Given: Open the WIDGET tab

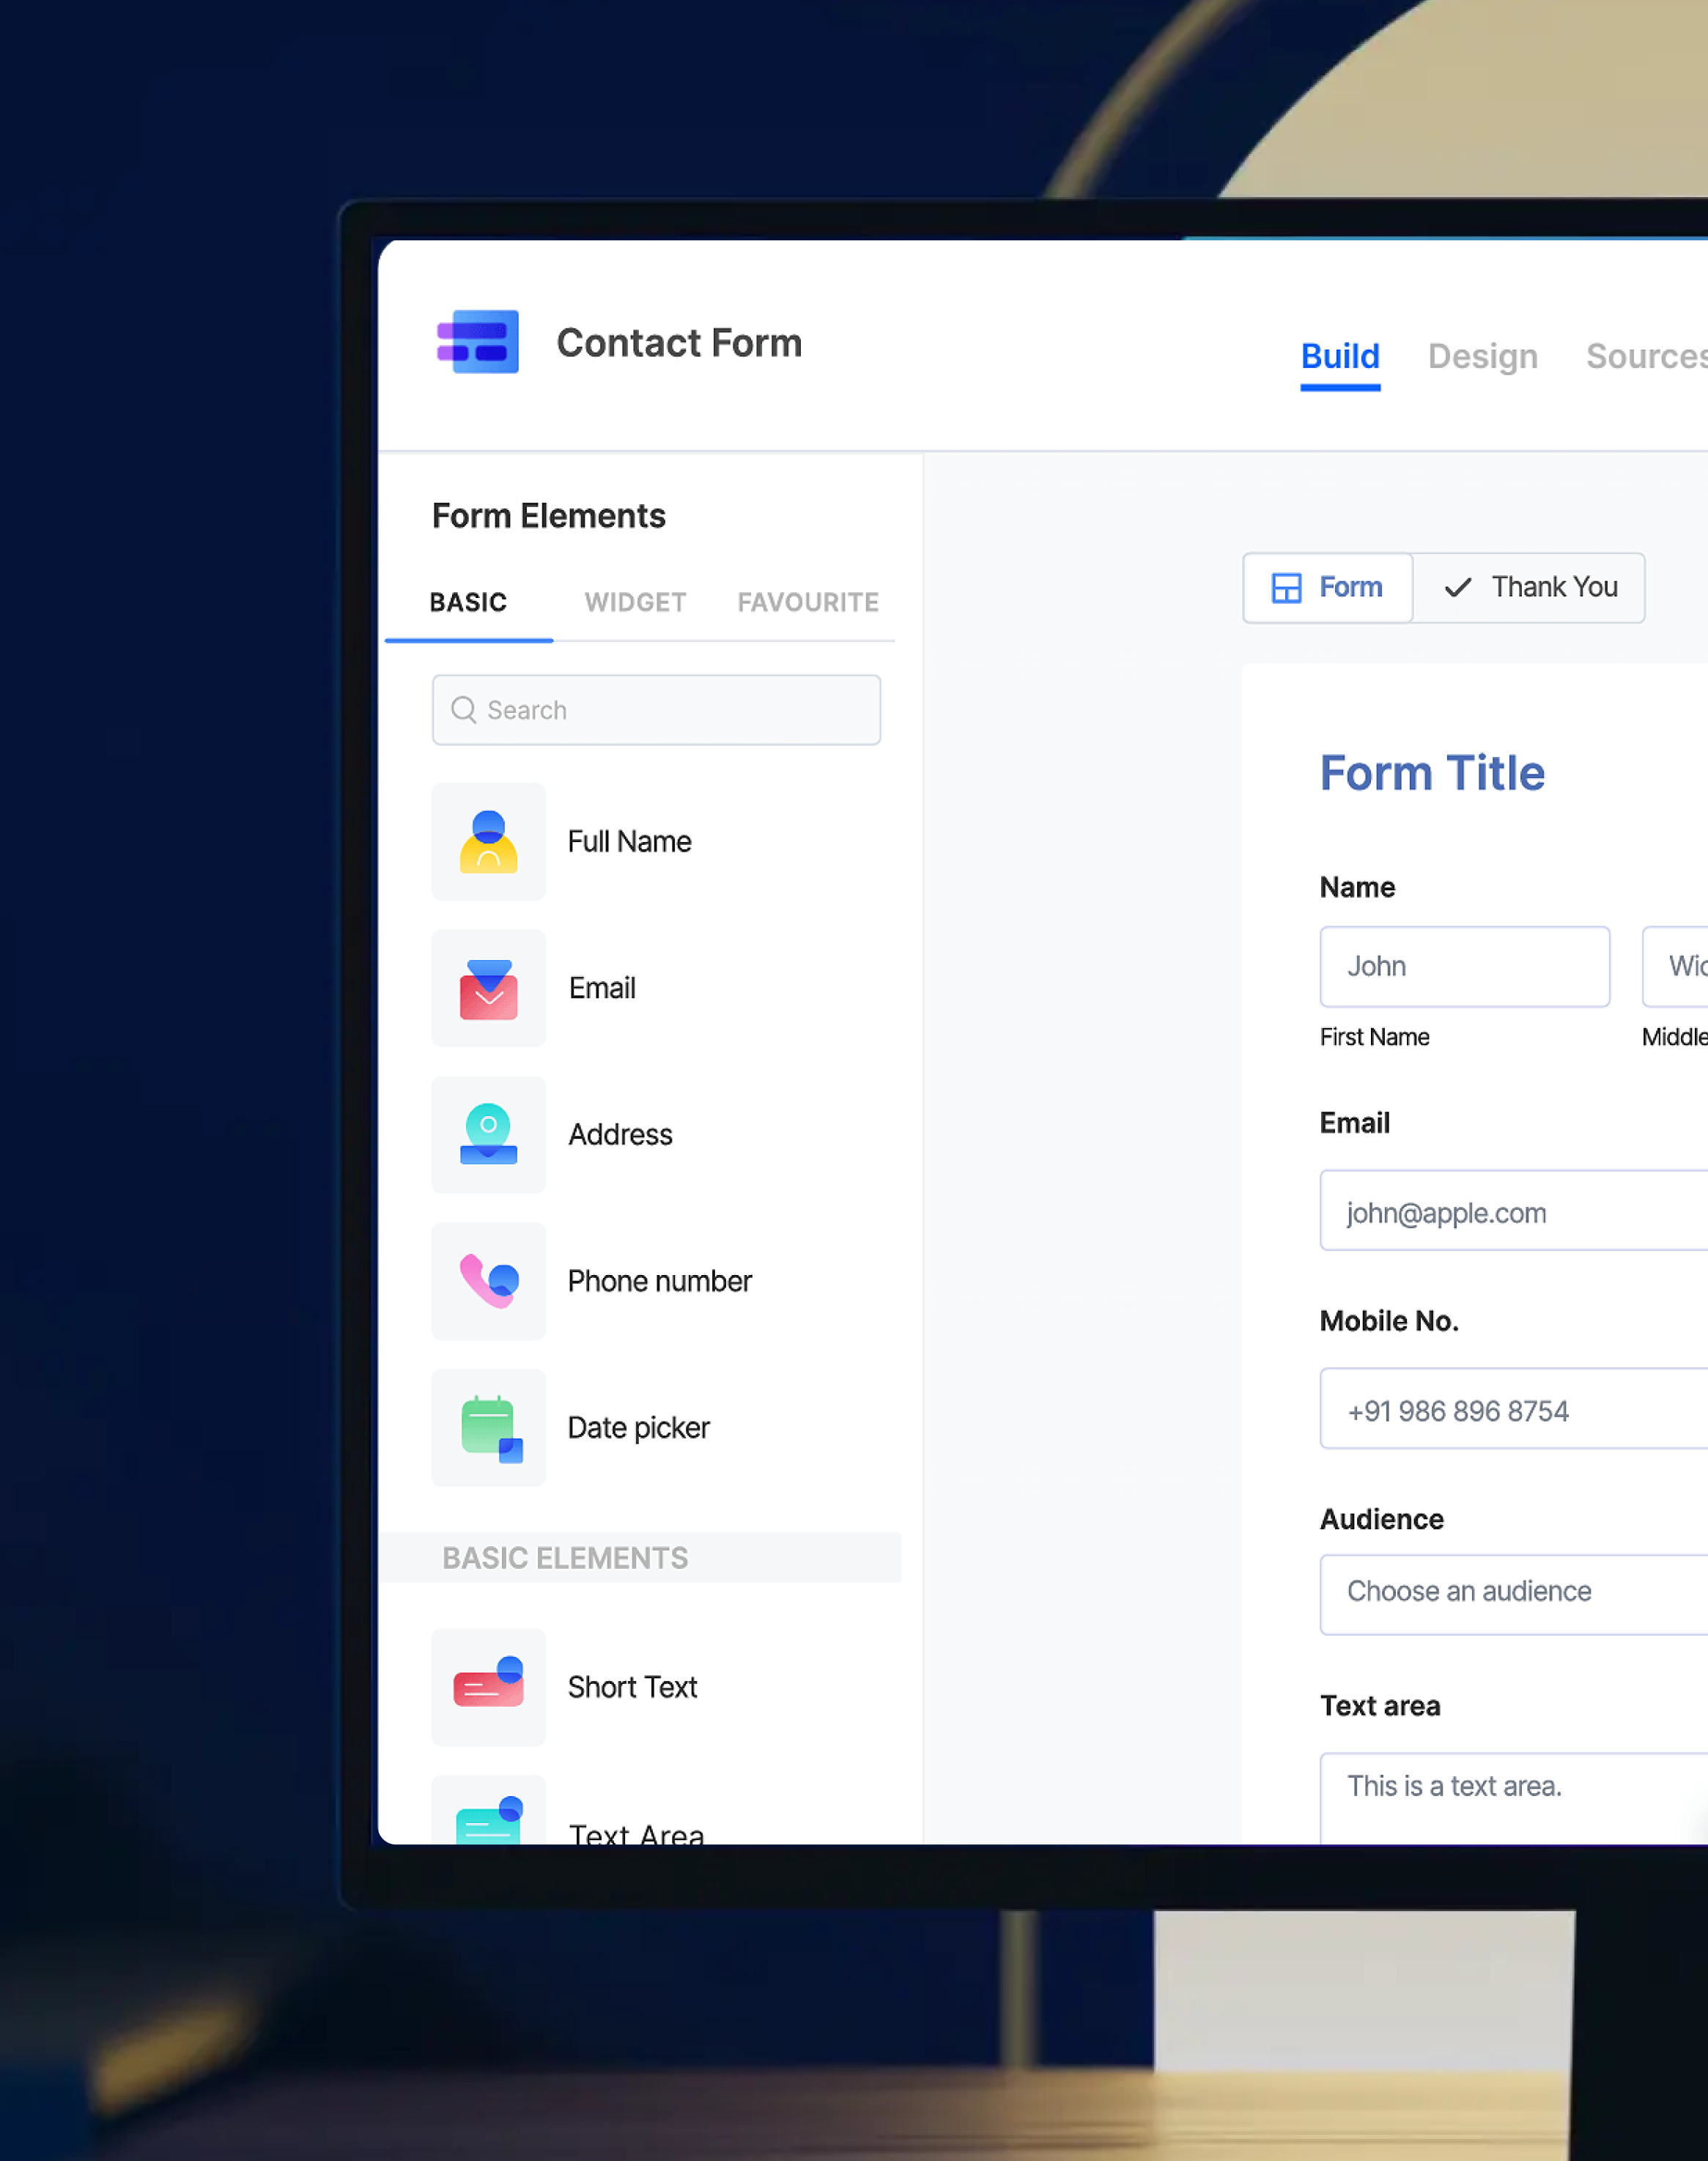Looking at the screenshot, I should point(635,602).
